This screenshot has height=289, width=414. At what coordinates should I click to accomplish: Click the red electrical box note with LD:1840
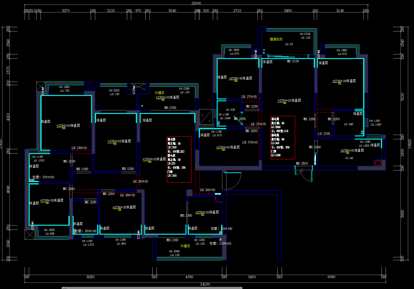283,137
